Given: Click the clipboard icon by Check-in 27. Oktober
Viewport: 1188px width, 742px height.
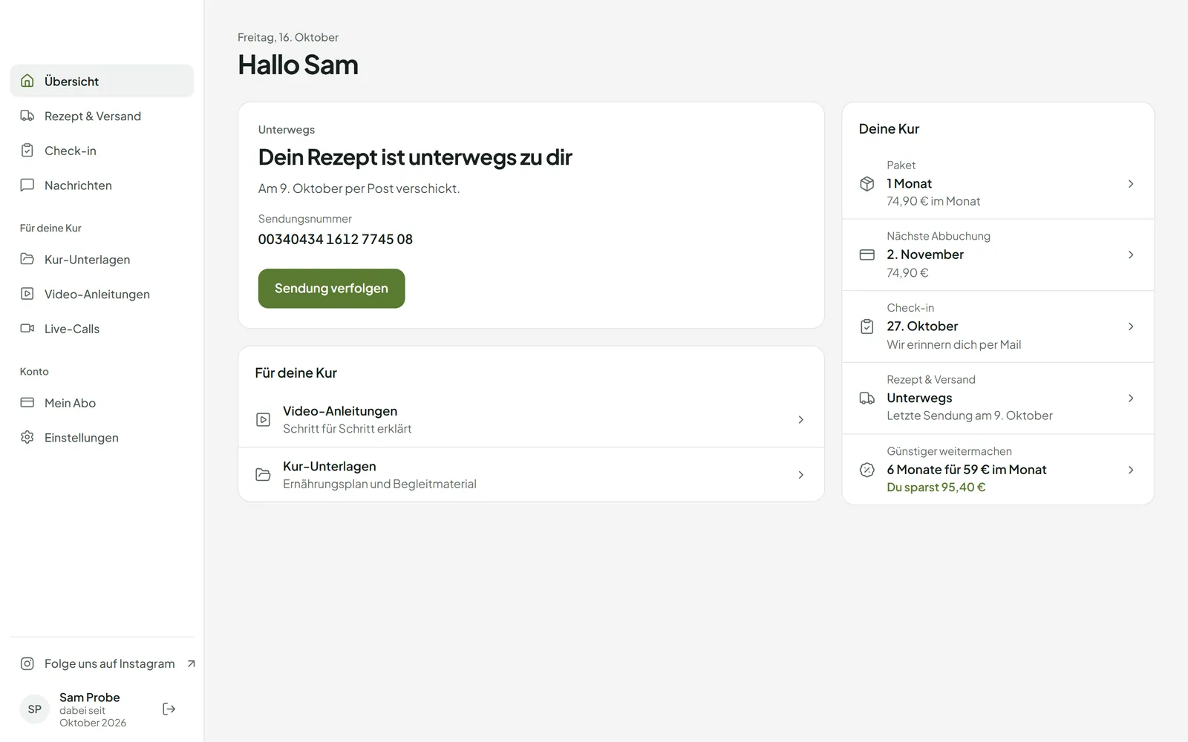Looking at the screenshot, I should tap(867, 326).
